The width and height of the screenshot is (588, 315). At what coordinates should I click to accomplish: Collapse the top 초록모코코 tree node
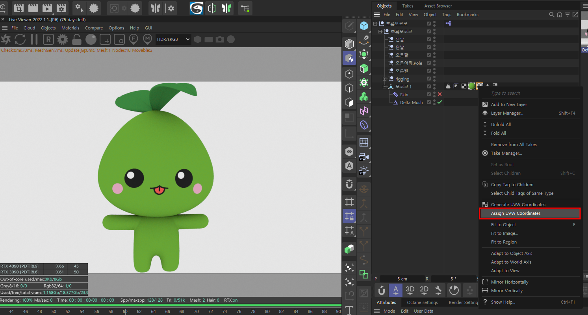375,24
